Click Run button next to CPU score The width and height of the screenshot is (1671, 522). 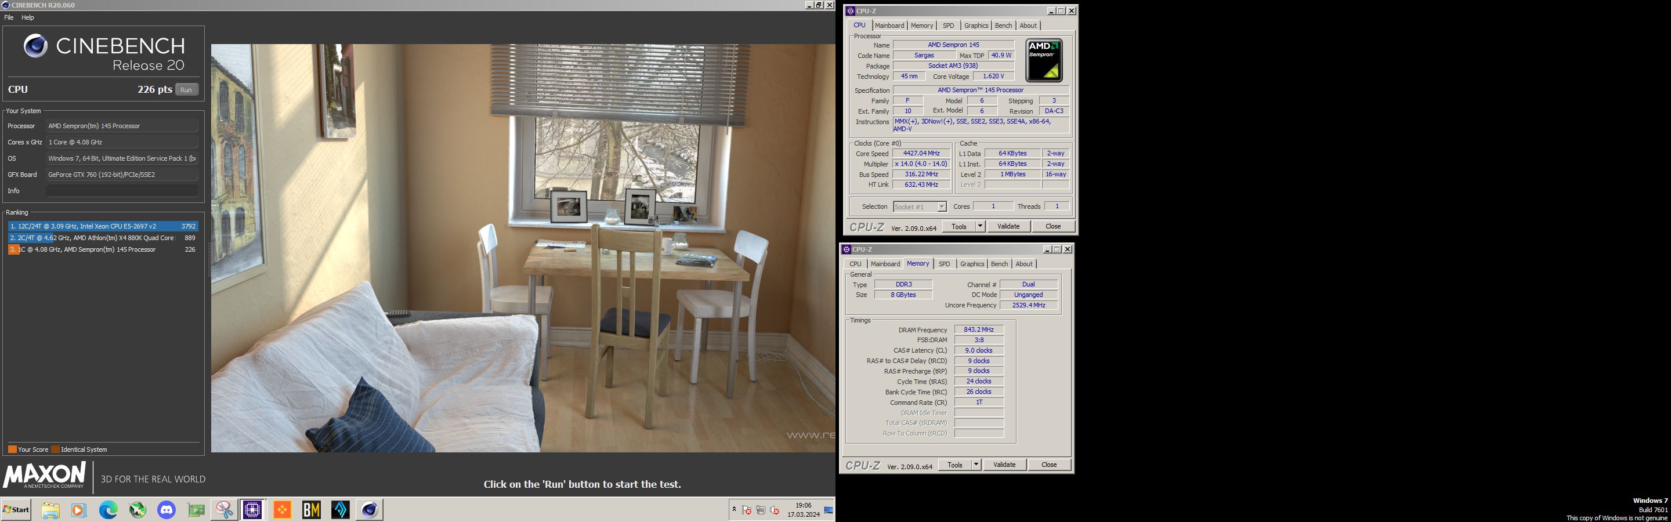(186, 89)
